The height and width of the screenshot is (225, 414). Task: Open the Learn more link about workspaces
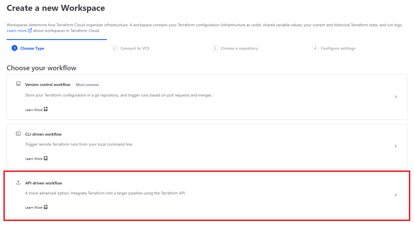17,30
